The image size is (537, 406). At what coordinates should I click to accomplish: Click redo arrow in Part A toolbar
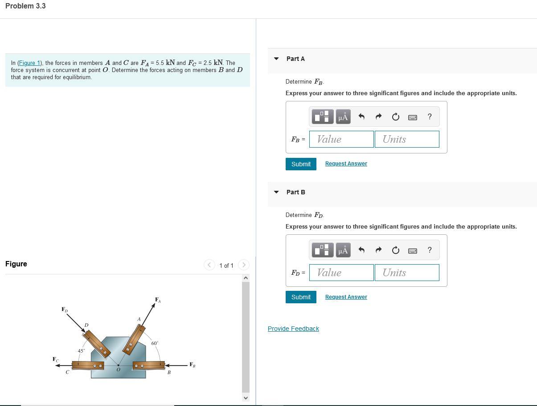(x=378, y=117)
